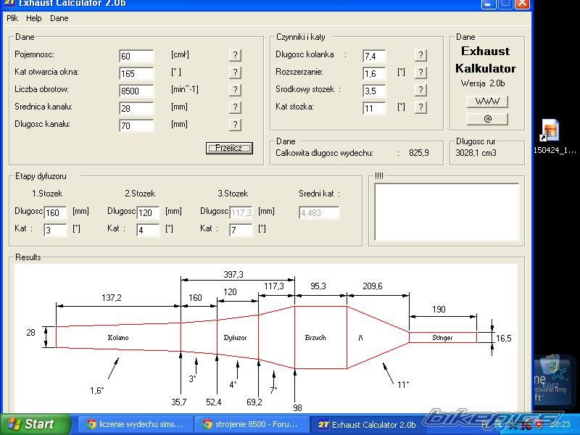
Task: Click help button for Rozszerzanie
Action: 420,72
